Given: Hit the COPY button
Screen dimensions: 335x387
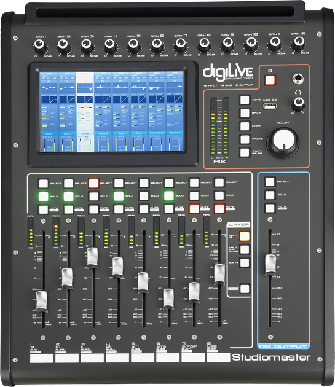Looking at the screenshot, I should 245,126.
